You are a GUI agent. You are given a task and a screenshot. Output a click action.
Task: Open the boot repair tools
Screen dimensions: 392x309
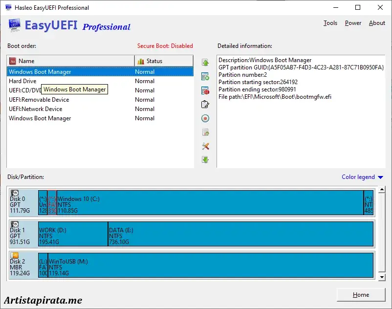coord(205,146)
